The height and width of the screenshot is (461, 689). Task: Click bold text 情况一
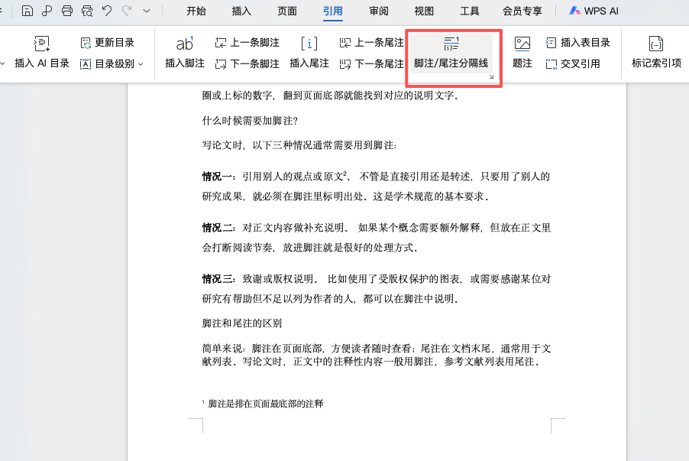coord(217,177)
